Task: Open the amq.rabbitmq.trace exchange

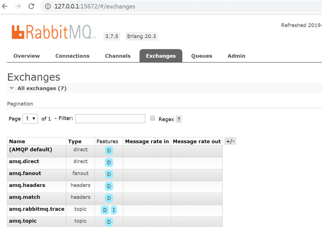Action: 37,209
